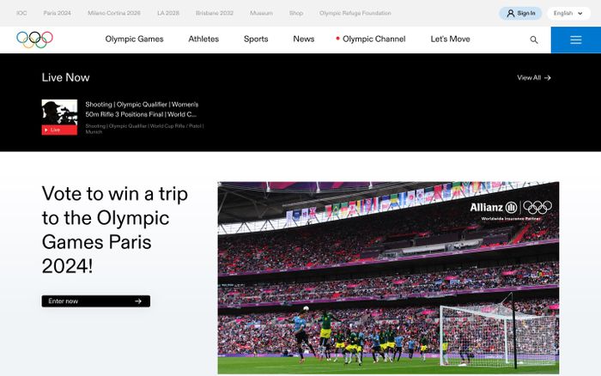Image resolution: width=601 pixels, height=376 pixels.
Task: Open the blue hamburger menu
Action: [576, 39]
